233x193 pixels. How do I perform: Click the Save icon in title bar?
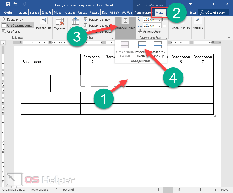8,4
